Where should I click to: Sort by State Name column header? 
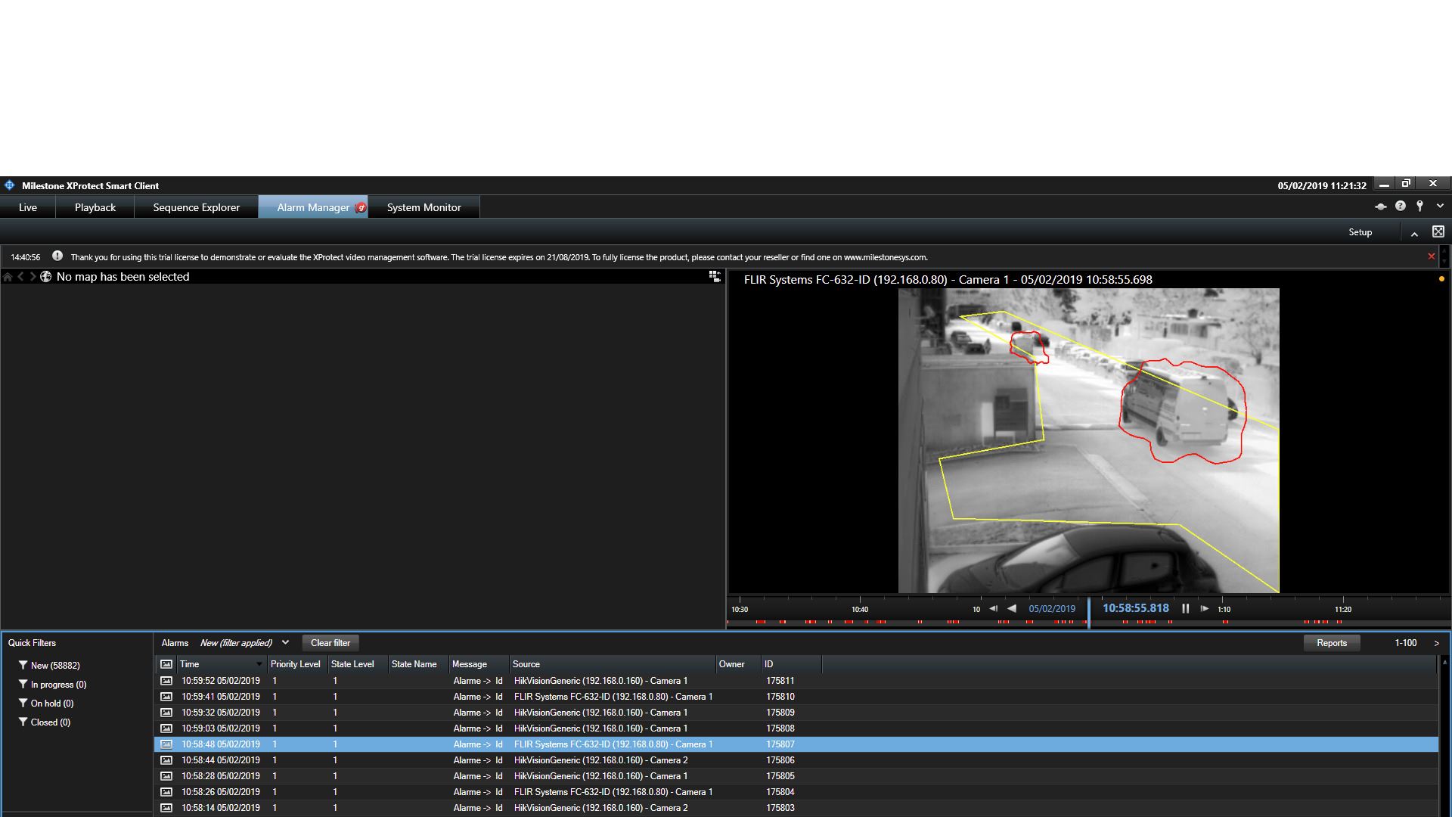pyautogui.click(x=417, y=664)
